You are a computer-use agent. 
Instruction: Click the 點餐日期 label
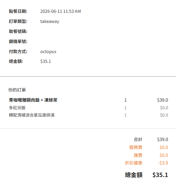[18, 11]
